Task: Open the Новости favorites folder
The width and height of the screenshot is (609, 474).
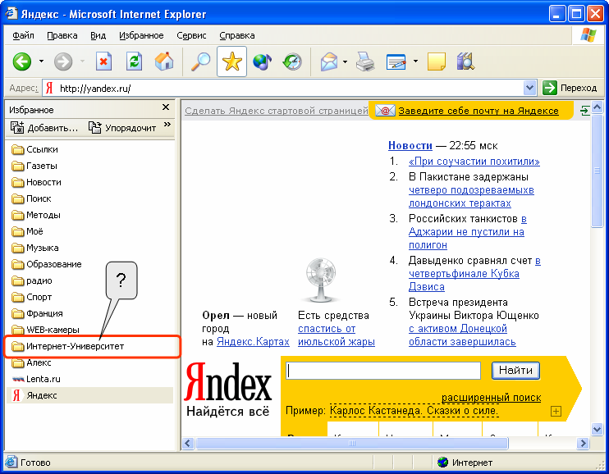Action: click(36, 182)
